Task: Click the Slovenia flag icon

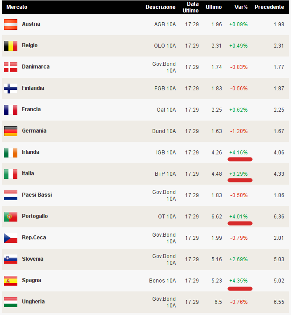Action: coord(11,259)
